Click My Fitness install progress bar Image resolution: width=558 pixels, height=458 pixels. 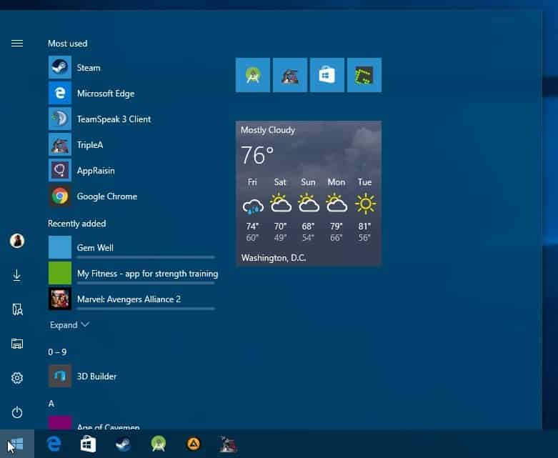click(146, 283)
